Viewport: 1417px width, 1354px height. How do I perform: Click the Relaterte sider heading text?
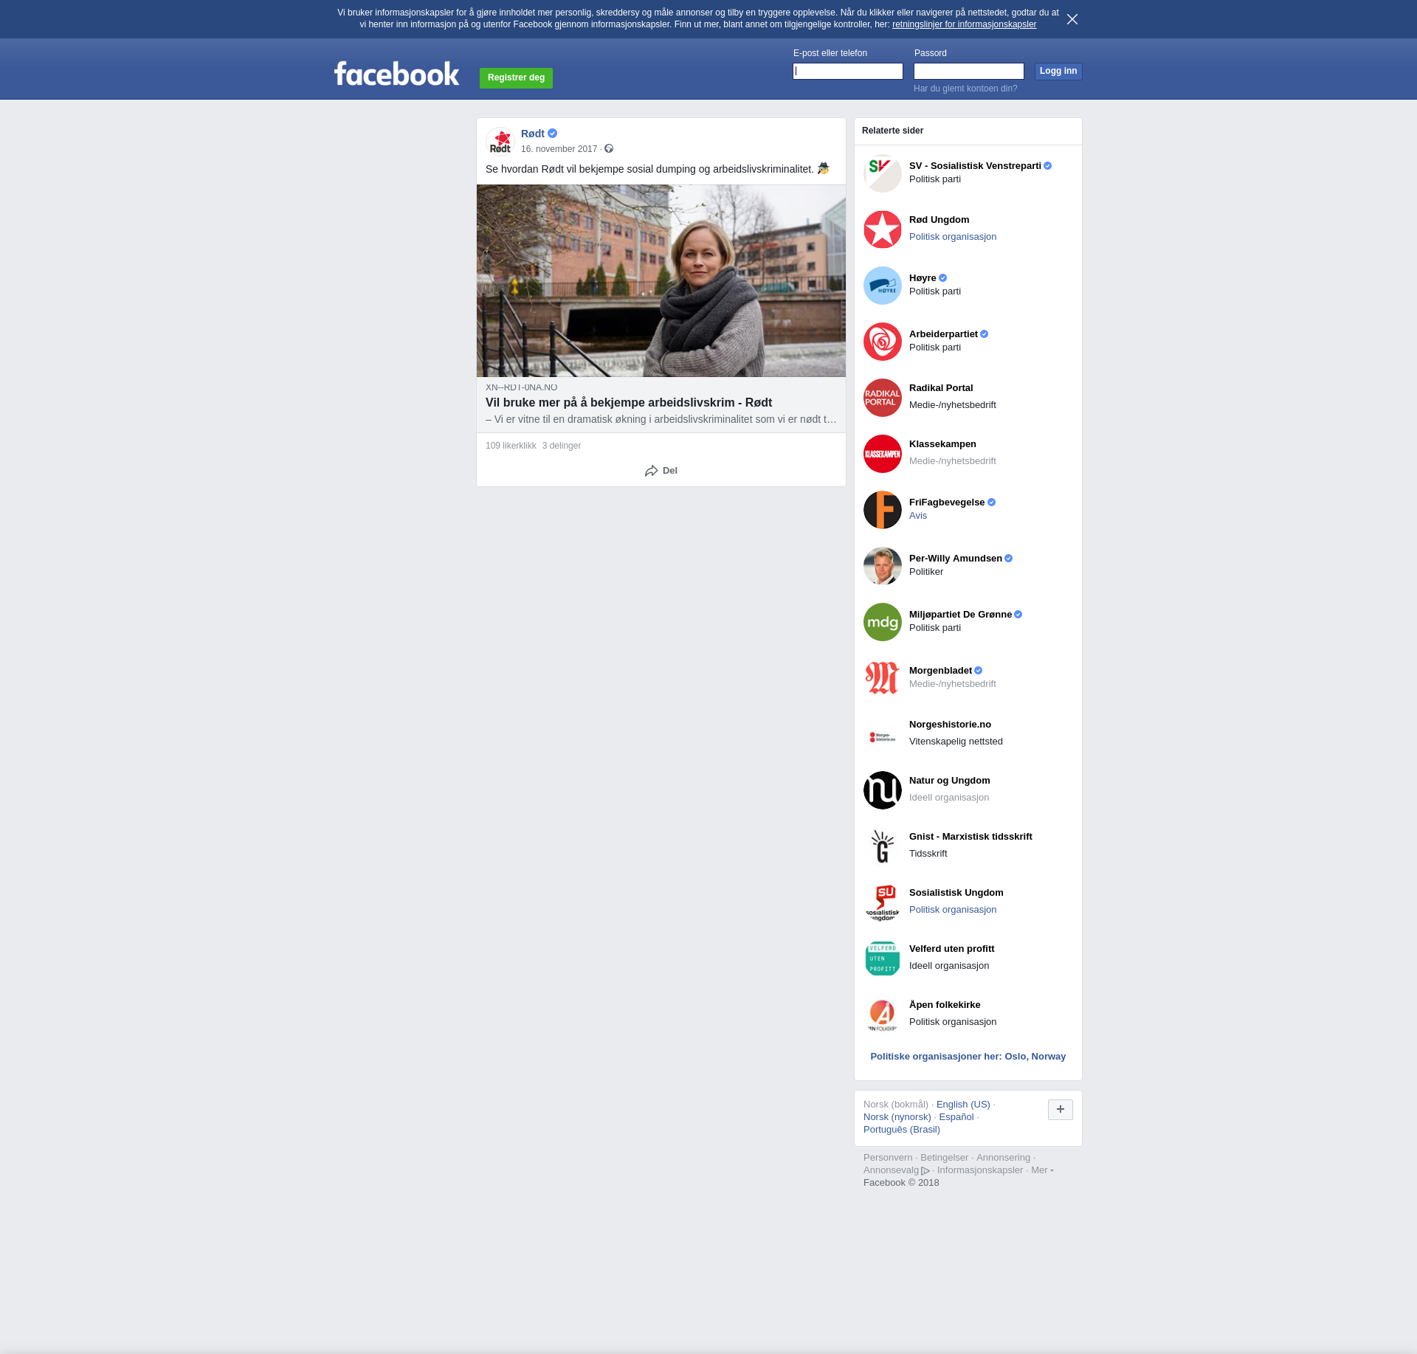892,131
